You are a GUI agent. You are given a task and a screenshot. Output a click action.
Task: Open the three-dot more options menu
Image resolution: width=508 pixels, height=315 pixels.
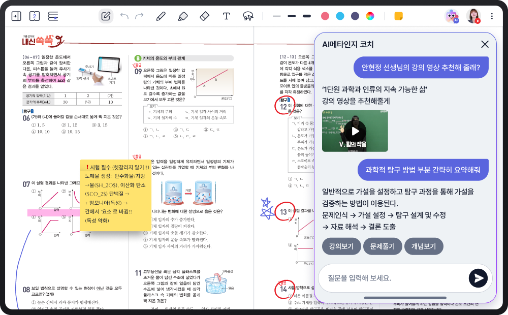492,16
